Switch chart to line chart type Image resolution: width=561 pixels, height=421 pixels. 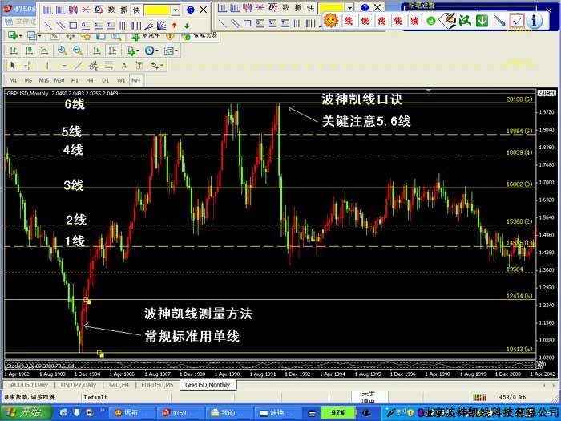click(44, 51)
